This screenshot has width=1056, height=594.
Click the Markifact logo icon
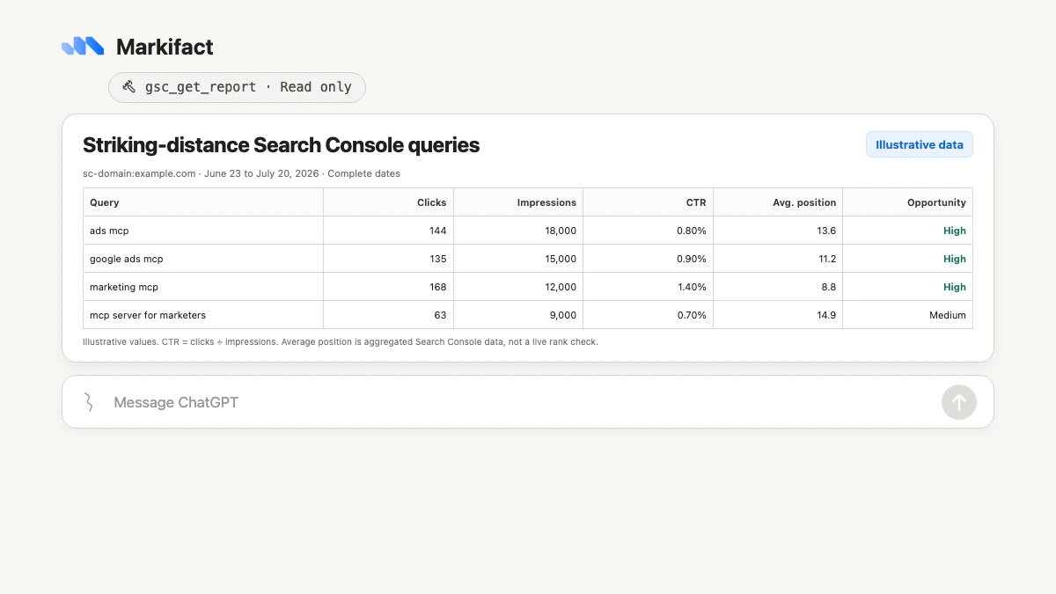(x=83, y=47)
